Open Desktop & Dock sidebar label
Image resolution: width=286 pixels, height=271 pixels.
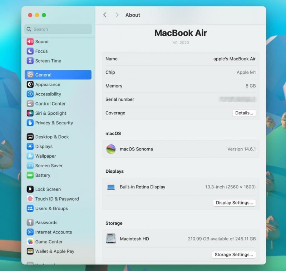(x=52, y=137)
